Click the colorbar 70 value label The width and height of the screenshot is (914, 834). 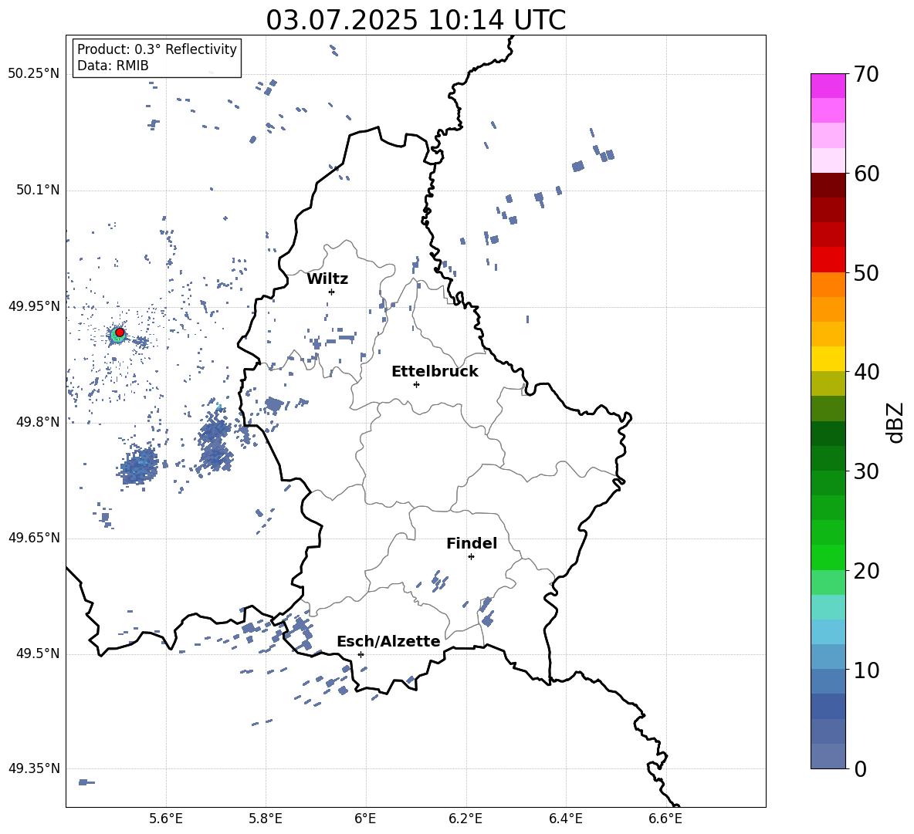(866, 75)
